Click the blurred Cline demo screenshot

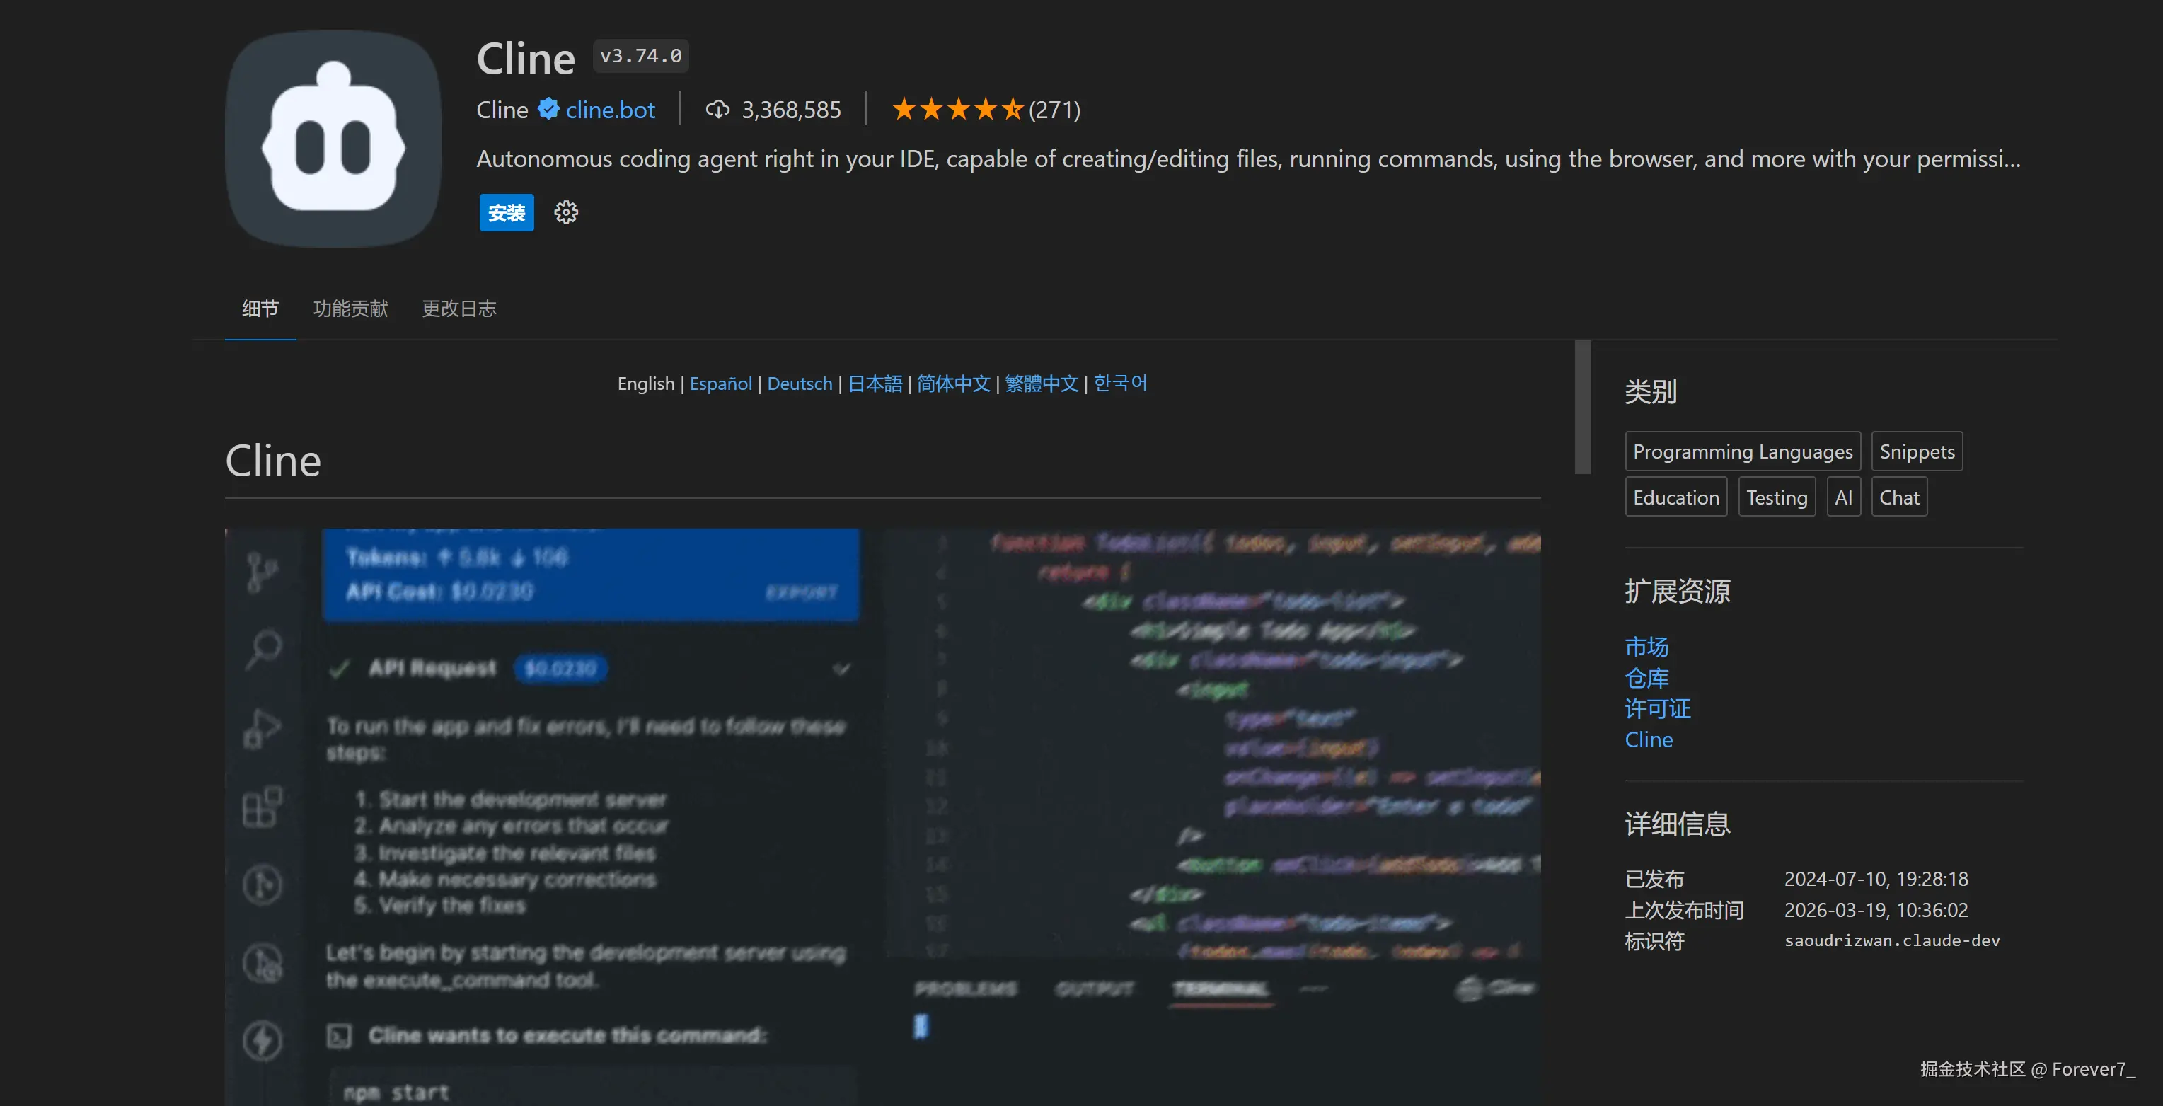[882, 814]
